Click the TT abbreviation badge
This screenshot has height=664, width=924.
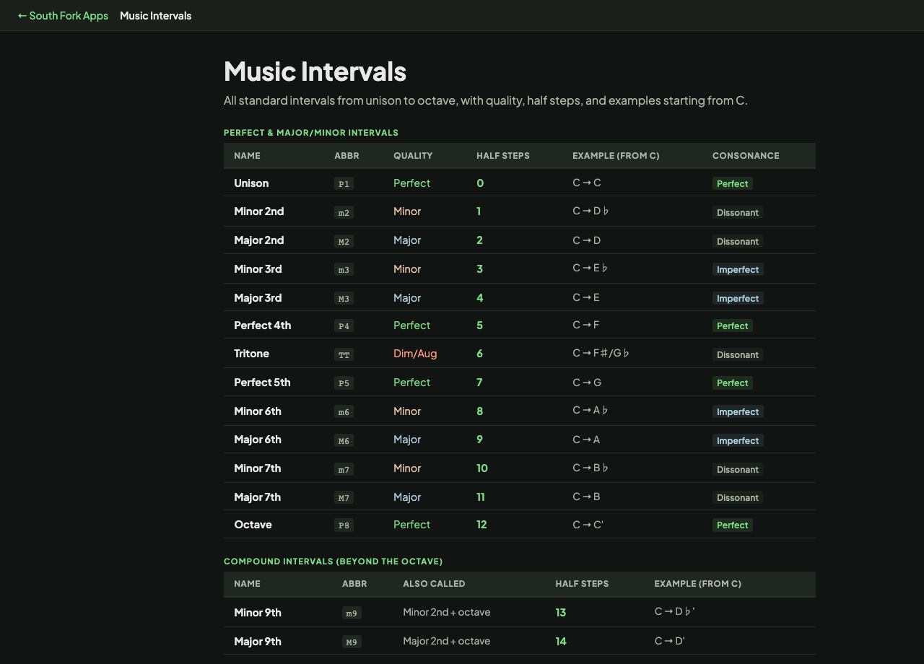coord(344,355)
